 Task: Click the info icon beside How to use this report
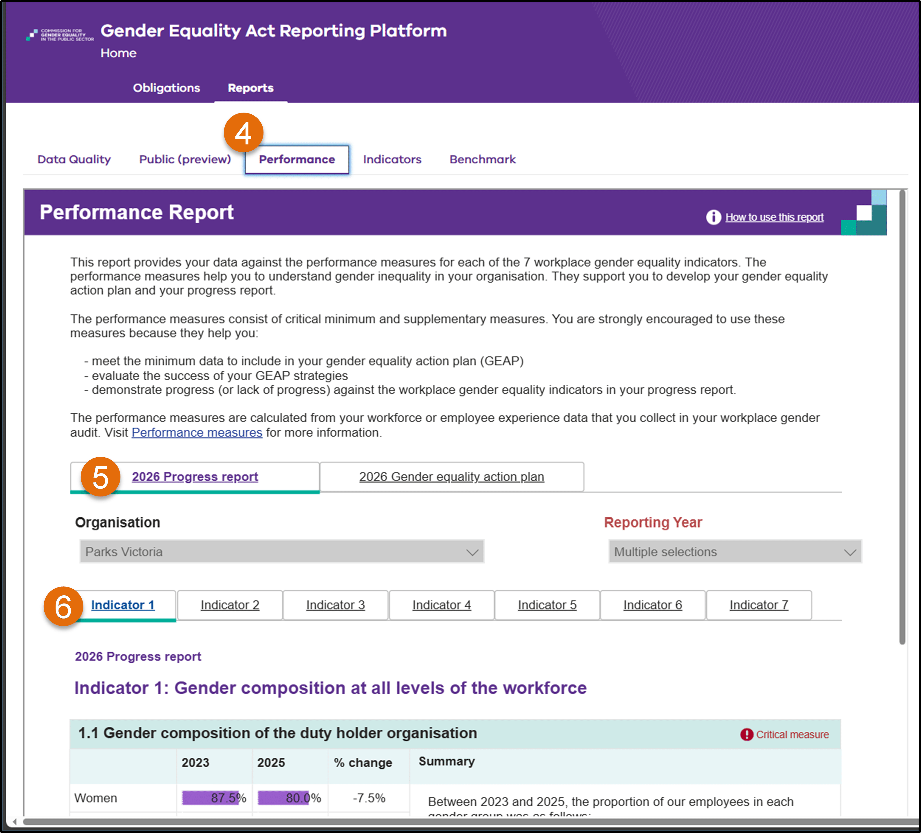point(713,217)
